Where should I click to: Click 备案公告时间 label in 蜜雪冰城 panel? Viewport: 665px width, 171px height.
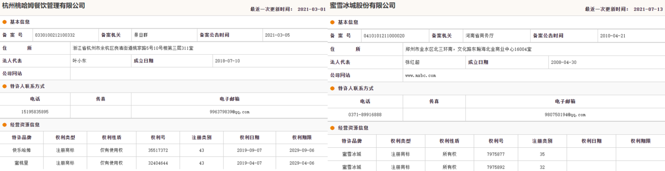(548, 36)
